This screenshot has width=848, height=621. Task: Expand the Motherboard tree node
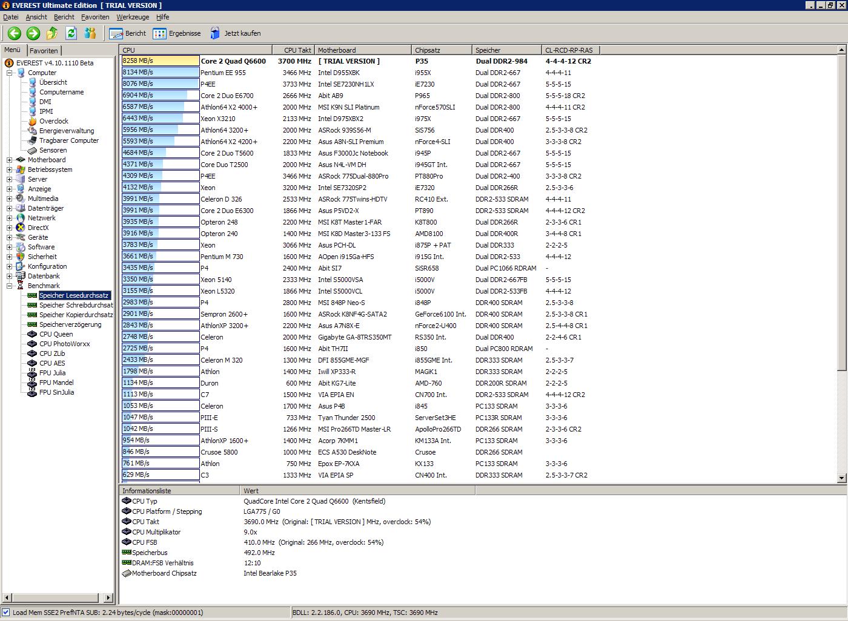click(x=10, y=160)
